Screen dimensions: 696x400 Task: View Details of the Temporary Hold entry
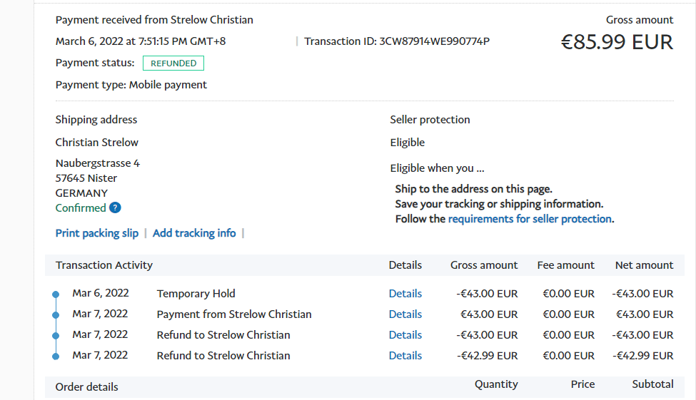(x=405, y=294)
